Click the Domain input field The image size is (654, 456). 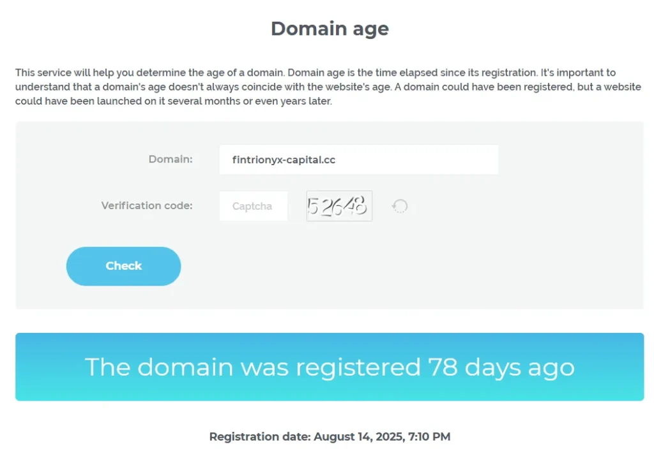point(358,159)
